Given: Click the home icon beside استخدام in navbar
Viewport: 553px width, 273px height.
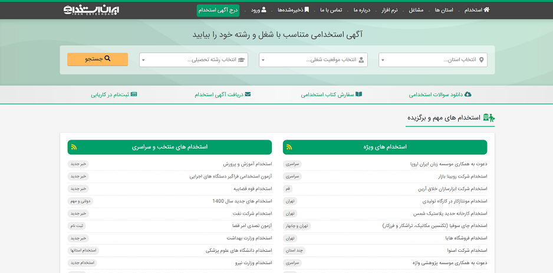Looking at the screenshot, I should [487, 10].
